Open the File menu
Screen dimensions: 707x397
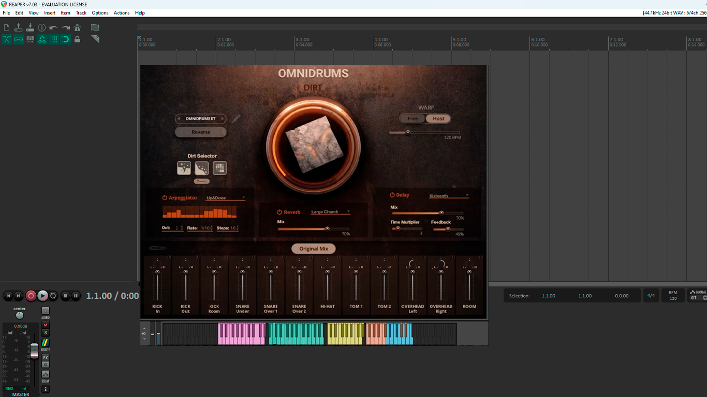click(6, 13)
